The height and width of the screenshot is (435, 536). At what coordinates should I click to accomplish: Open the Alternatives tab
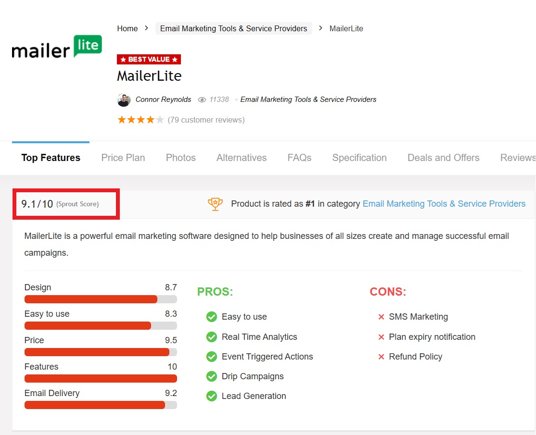[242, 158]
